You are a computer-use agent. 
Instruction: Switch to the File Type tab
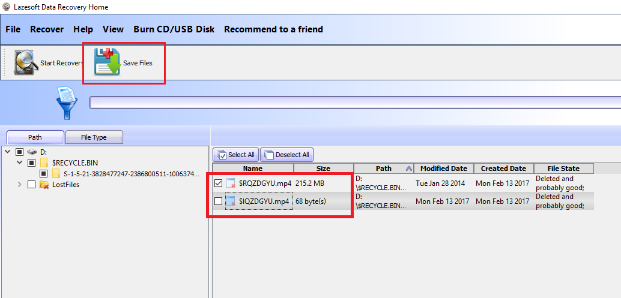point(94,137)
